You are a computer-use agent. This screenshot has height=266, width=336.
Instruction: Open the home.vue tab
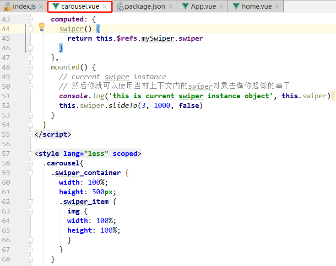tap(256, 6)
